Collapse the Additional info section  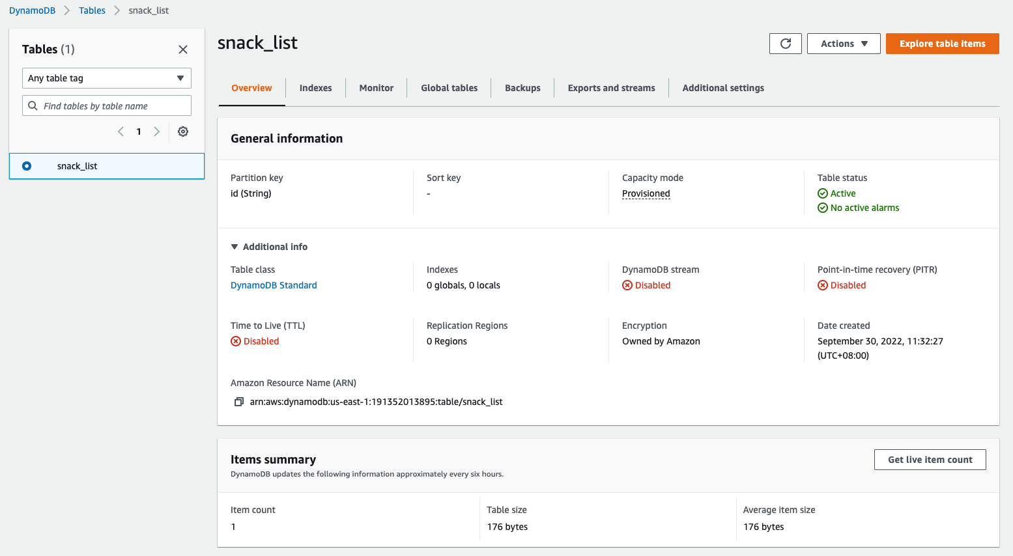269,247
